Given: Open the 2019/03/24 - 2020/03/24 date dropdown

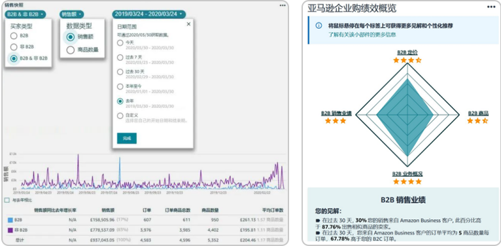Looking at the screenshot, I should [x=149, y=14].
